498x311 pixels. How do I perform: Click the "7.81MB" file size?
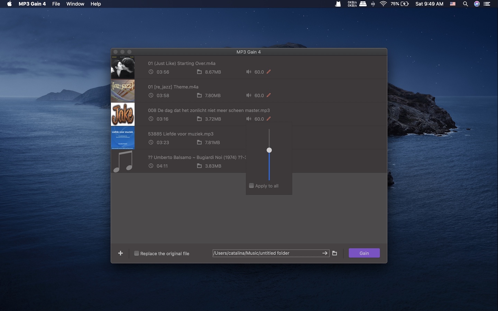tap(212, 142)
